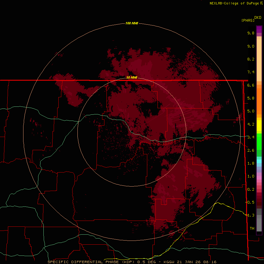This screenshot has width=264, height=264.
Task: Click the purple segment of the color bar
Action: point(259,29)
